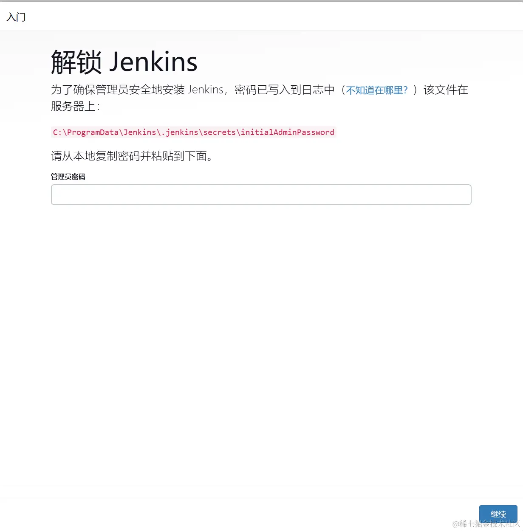Click the initialAdminPassword file path text
The height and width of the screenshot is (531, 523).
coord(194,132)
